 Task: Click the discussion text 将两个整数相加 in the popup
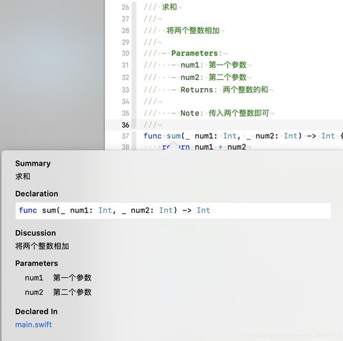[42, 246]
